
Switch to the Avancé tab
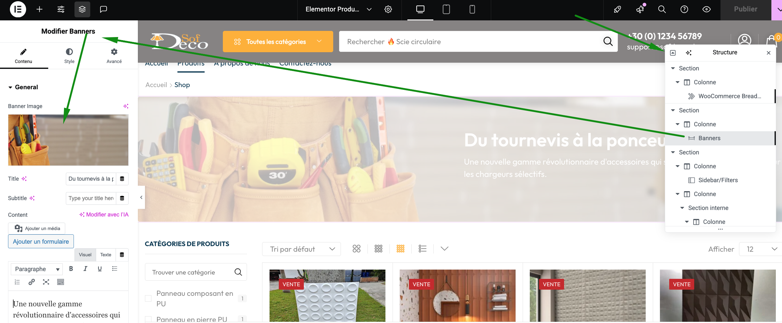point(114,56)
